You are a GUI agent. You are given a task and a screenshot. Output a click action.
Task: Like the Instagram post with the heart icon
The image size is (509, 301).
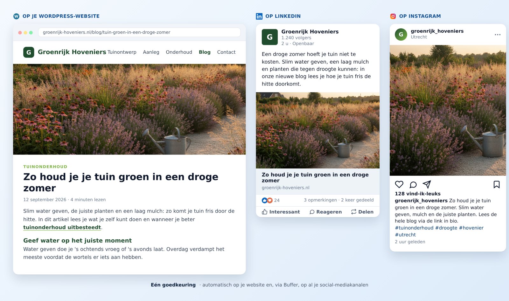[x=399, y=184]
